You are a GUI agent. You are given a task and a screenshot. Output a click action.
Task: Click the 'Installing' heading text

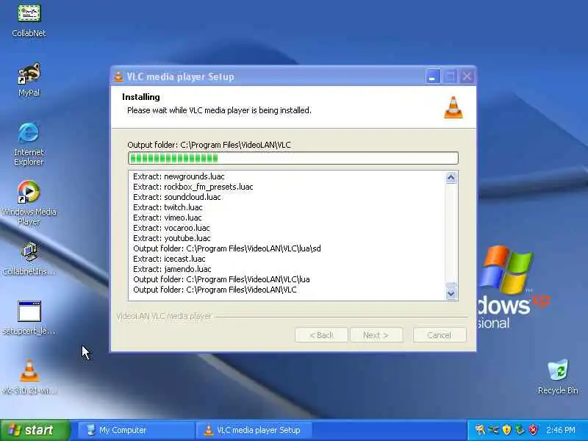pyautogui.click(x=141, y=97)
